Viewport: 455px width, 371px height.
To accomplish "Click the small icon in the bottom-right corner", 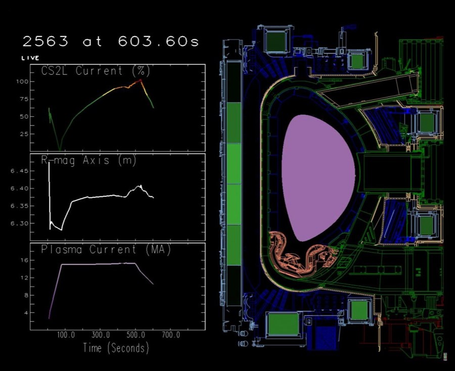I will click(x=445, y=357).
